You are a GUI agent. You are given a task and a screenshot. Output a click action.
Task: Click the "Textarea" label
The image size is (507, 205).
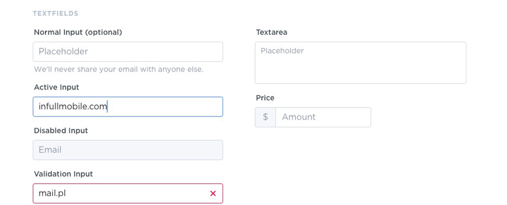pos(272,32)
